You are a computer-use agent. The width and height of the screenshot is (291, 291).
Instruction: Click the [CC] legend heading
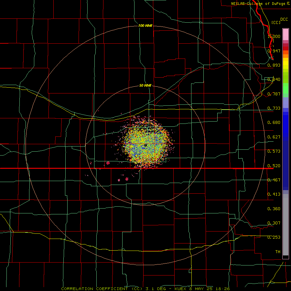pos(276,22)
